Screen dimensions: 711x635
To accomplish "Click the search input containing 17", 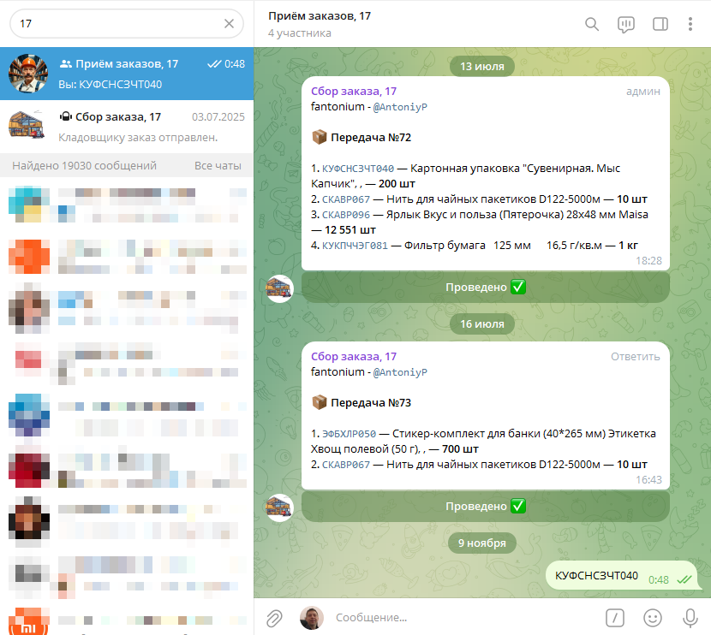I will tap(127, 24).
